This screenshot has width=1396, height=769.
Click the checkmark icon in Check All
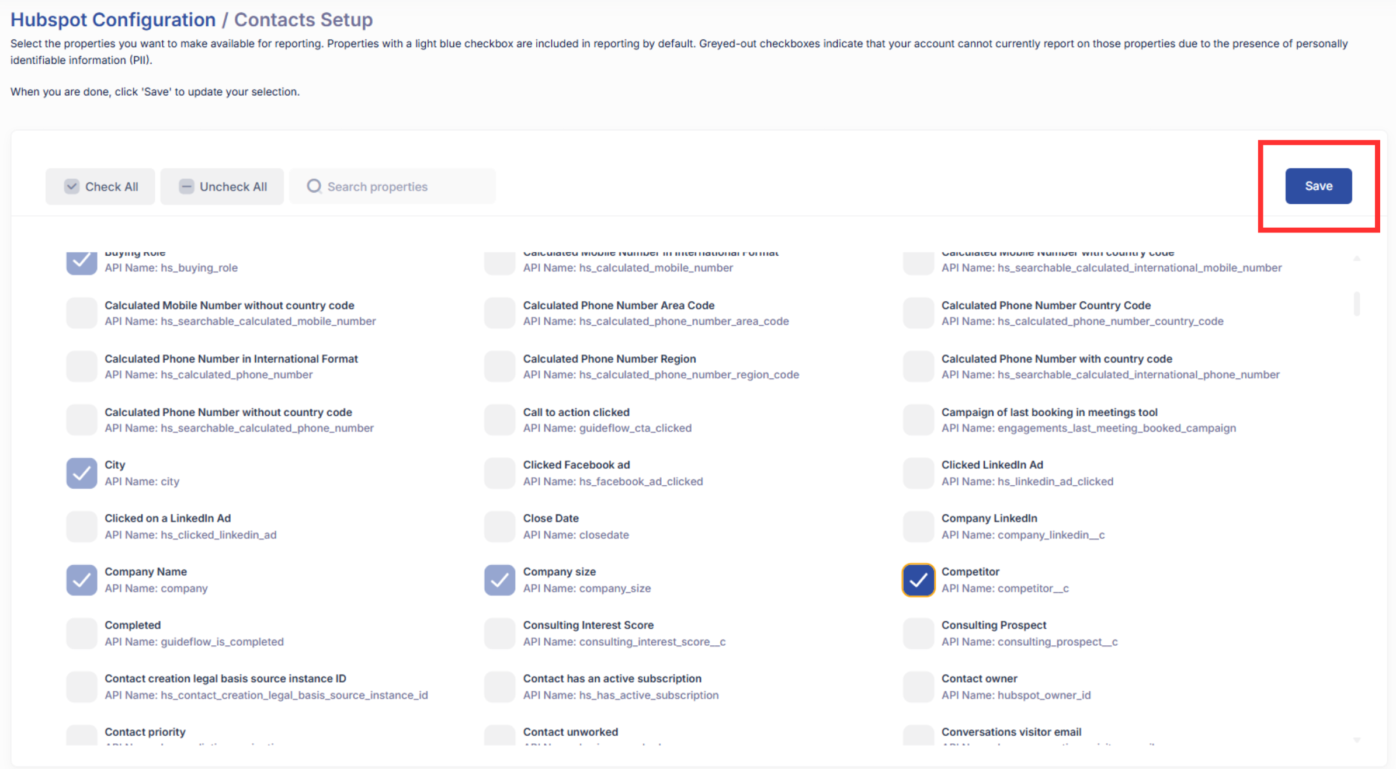72,187
